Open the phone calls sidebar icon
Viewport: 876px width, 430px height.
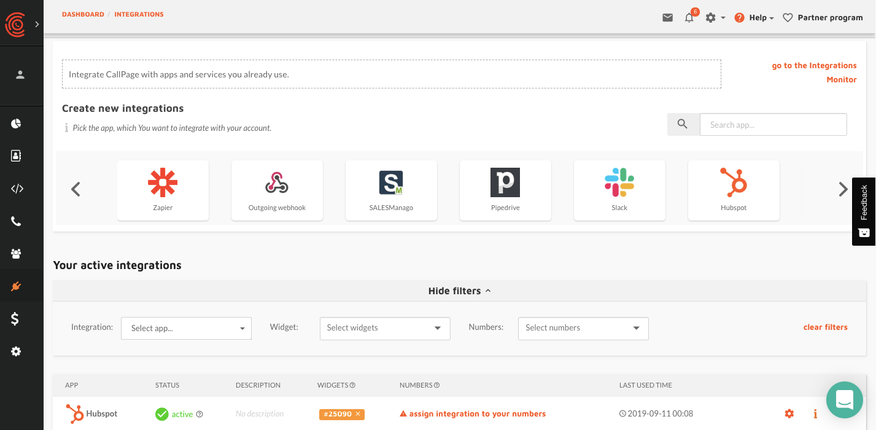click(16, 221)
